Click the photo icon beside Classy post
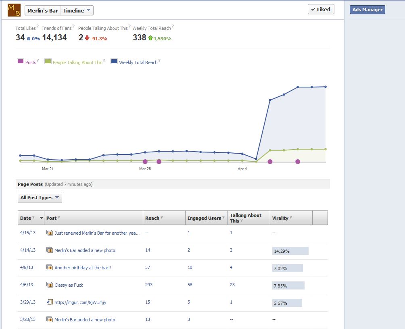This screenshot has width=405, height=329. click(50, 285)
